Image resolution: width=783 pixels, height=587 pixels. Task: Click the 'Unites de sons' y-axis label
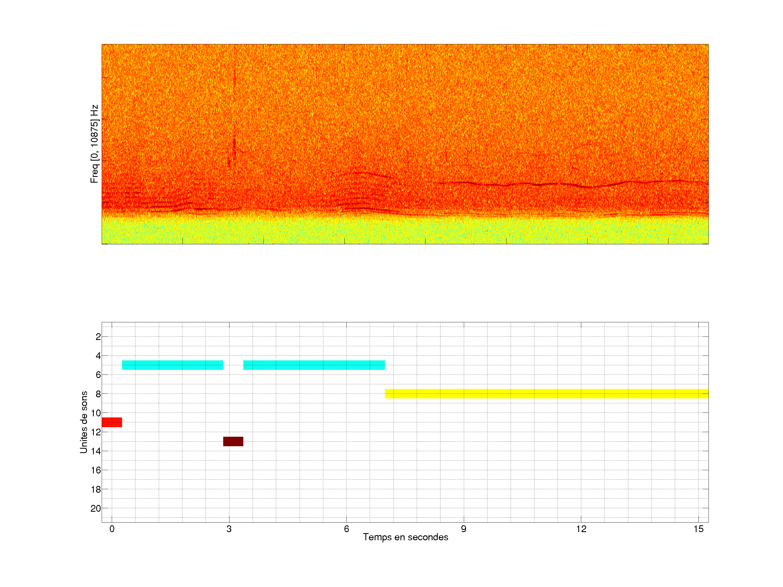pos(83,422)
